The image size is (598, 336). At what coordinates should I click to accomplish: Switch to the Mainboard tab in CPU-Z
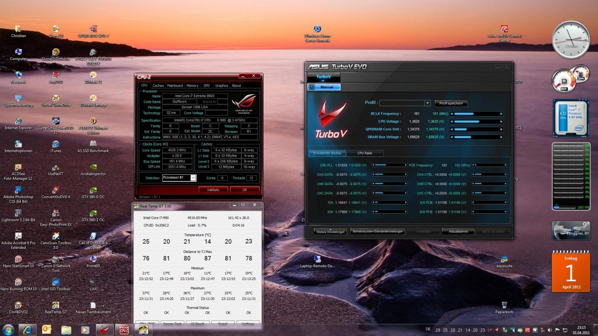pos(175,85)
